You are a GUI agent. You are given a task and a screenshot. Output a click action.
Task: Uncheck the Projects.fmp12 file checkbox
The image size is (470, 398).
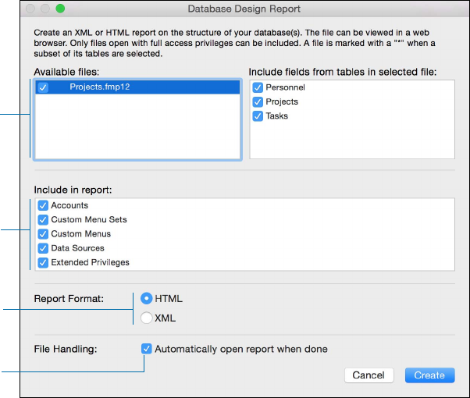tap(43, 87)
